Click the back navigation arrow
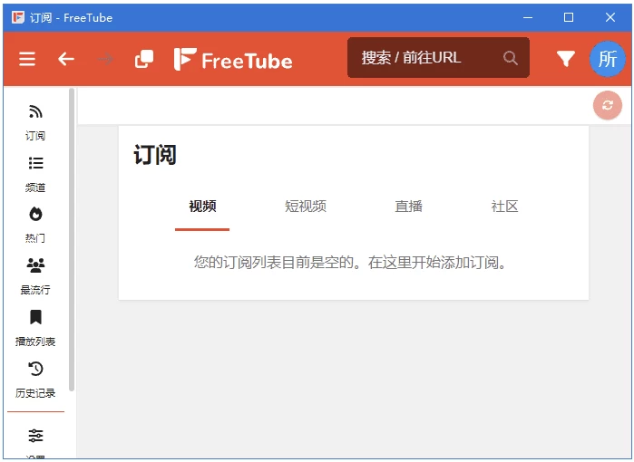The height and width of the screenshot is (462, 634). pyautogui.click(x=66, y=59)
